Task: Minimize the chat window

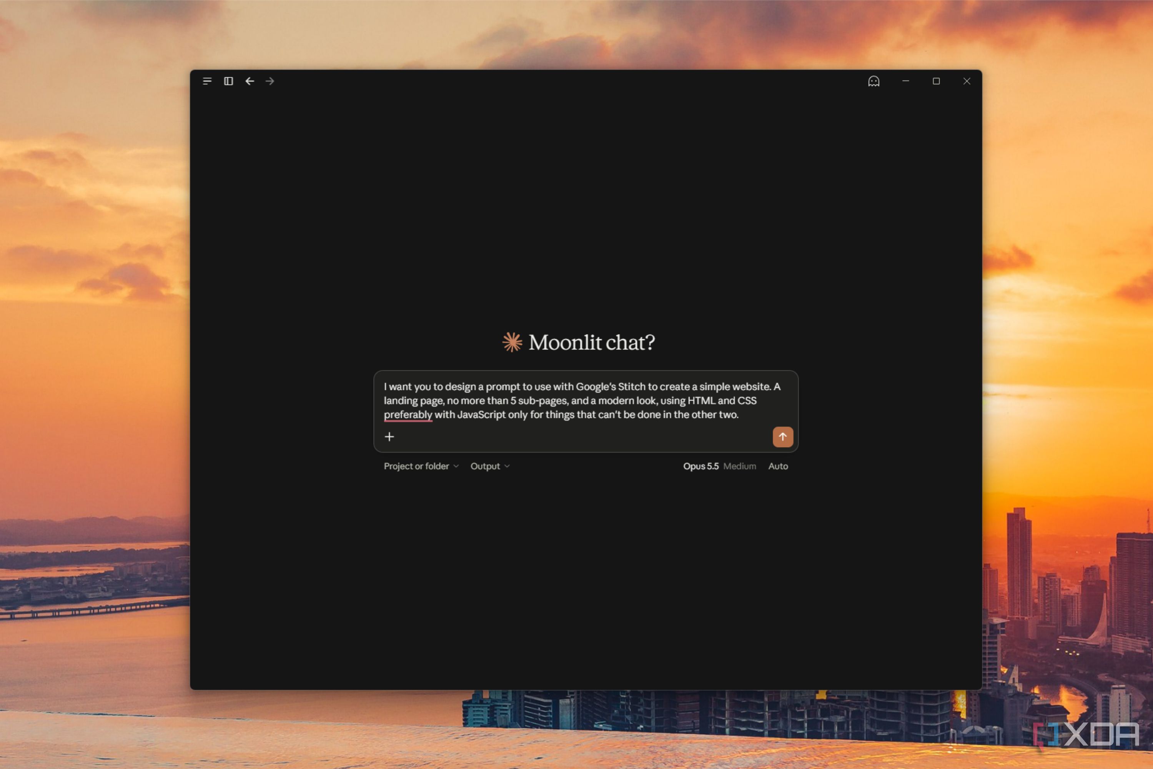Action: pyautogui.click(x=905, y=81)
